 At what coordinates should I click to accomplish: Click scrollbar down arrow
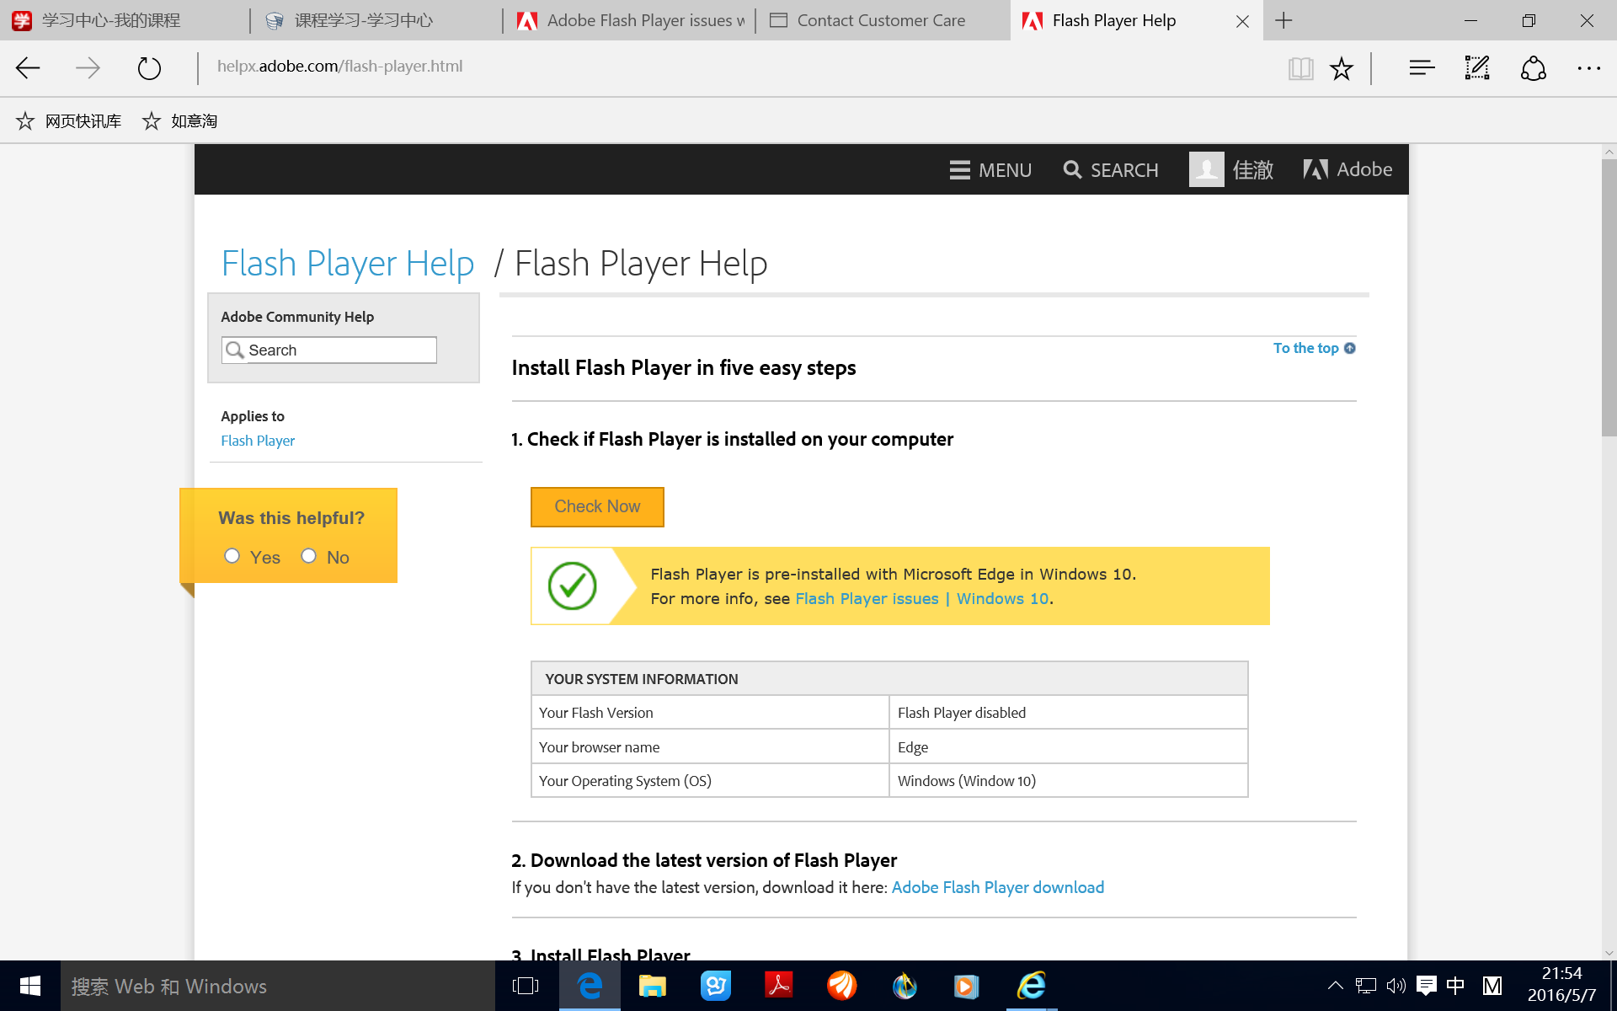point(1609,953)
